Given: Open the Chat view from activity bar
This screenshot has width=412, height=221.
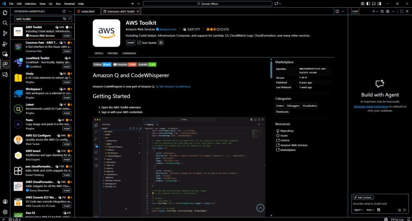Looking at the screenshot, I should coord(5,75).
